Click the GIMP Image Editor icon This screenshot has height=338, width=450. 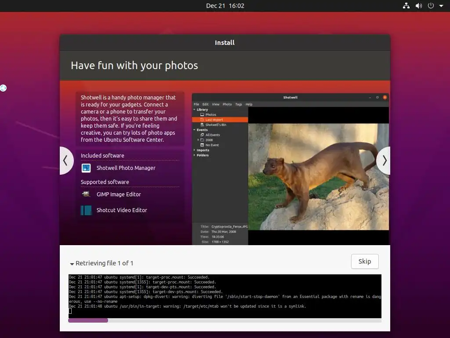86,194
